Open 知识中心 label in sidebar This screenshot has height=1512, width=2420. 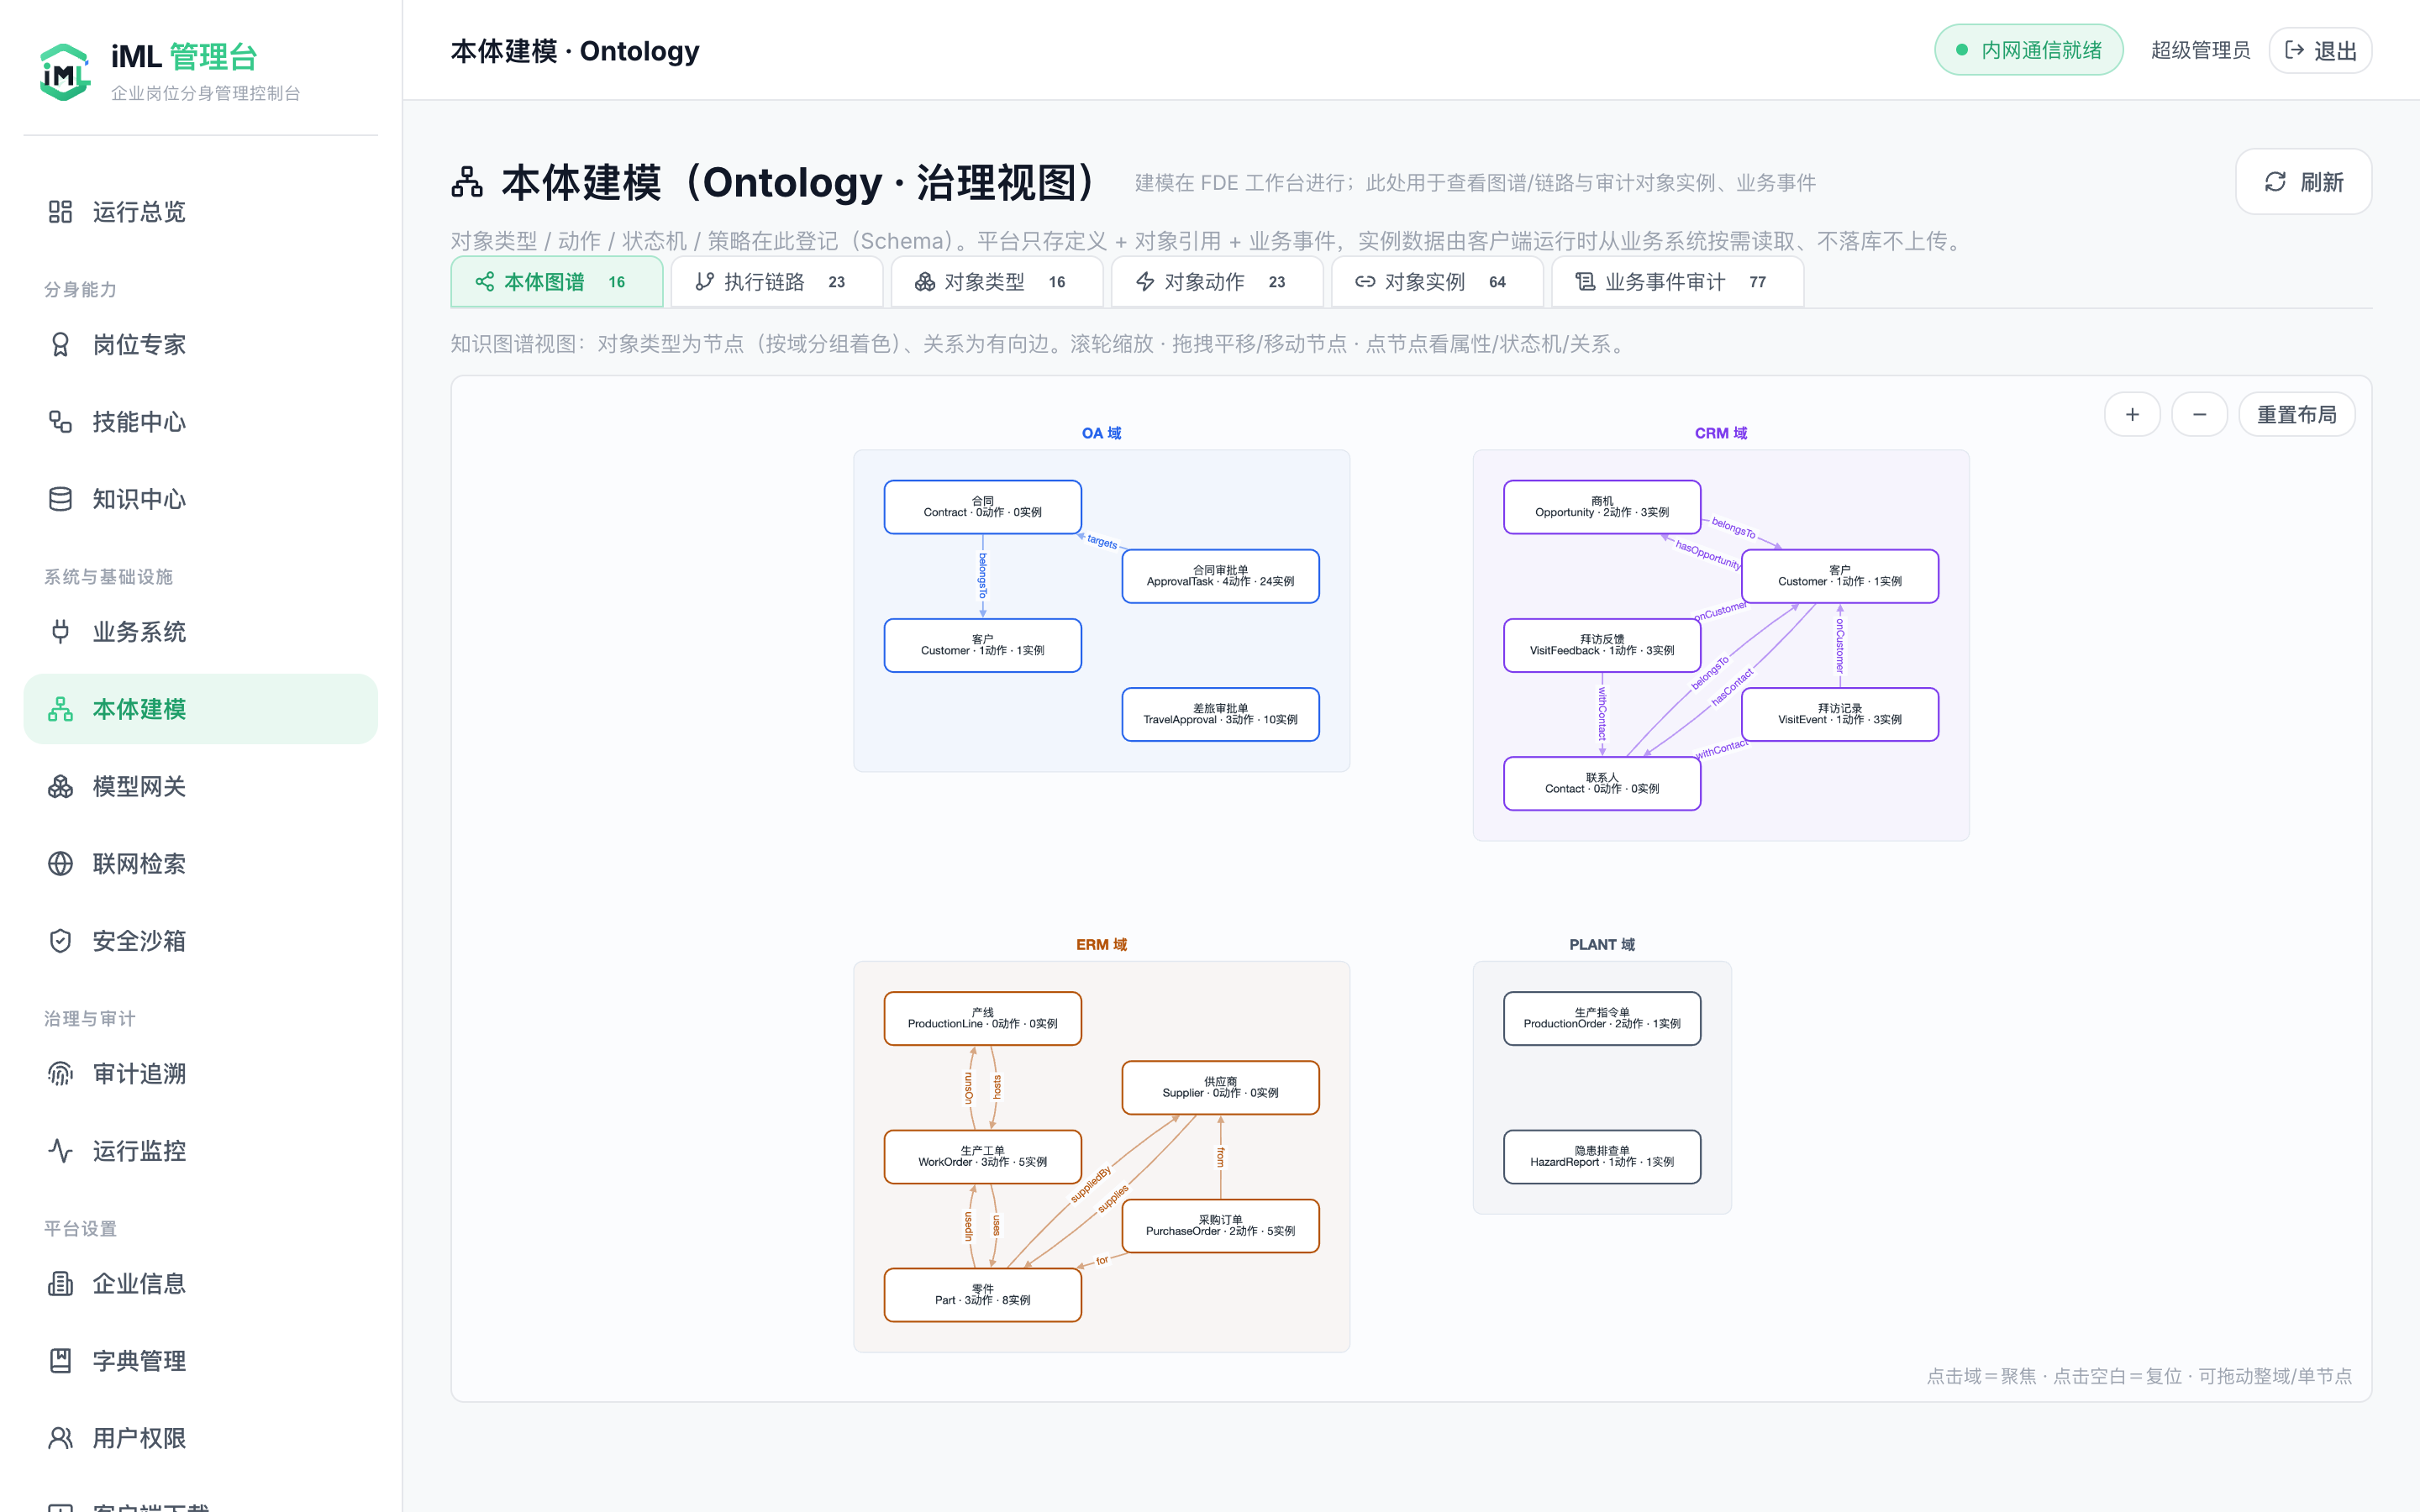[x=139, y=499]
